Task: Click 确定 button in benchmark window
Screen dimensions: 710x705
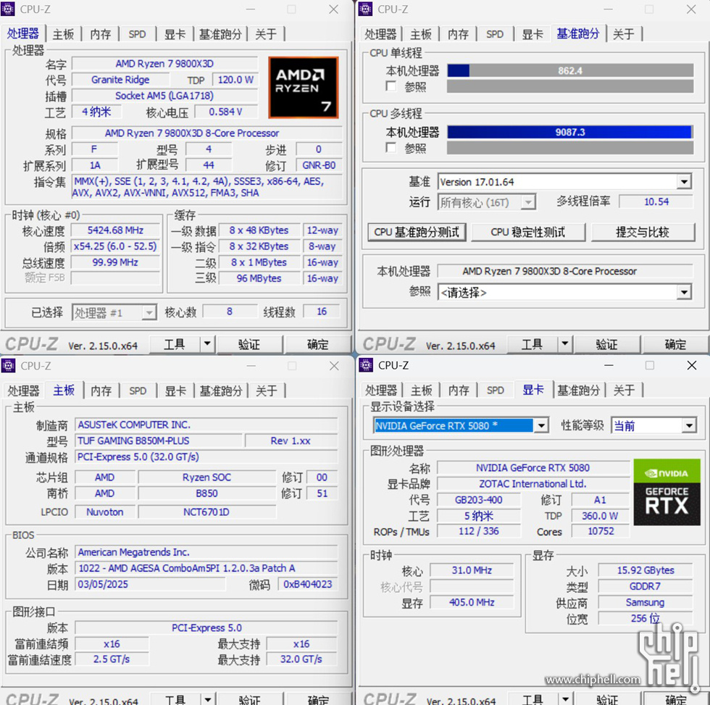Action: tap(675, 345)
